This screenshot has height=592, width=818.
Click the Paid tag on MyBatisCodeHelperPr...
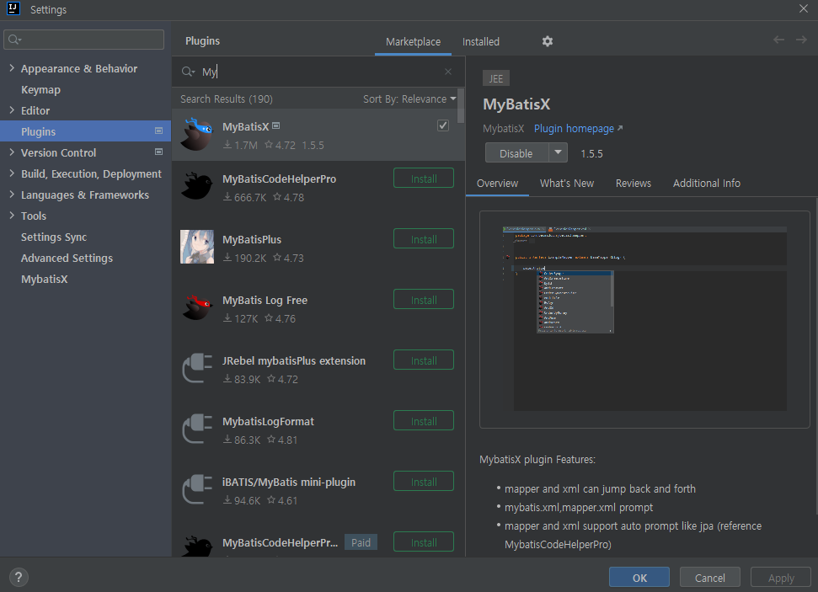point(361,542)
